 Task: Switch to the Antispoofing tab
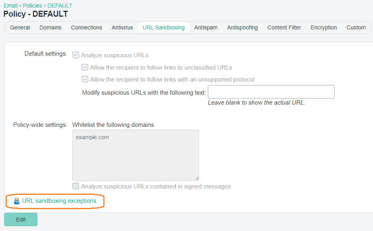(x=242, y=27)
